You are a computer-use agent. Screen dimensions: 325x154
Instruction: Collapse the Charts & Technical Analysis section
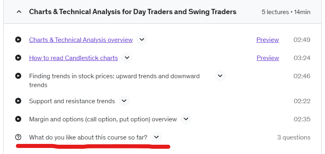[19, 12]
